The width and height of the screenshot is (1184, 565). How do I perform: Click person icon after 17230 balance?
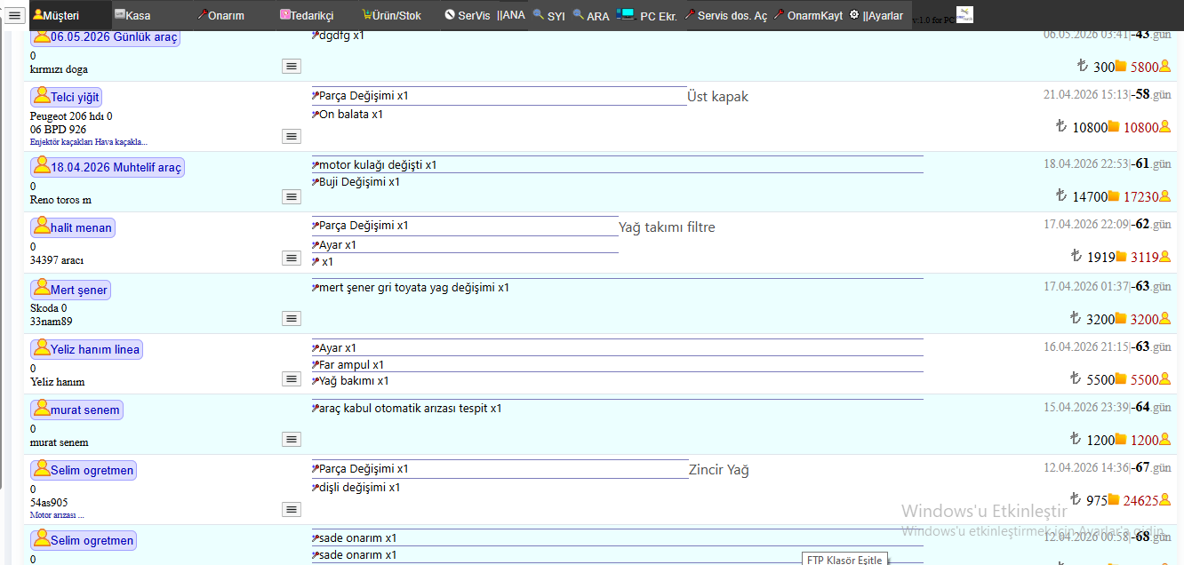point(1165,195)
